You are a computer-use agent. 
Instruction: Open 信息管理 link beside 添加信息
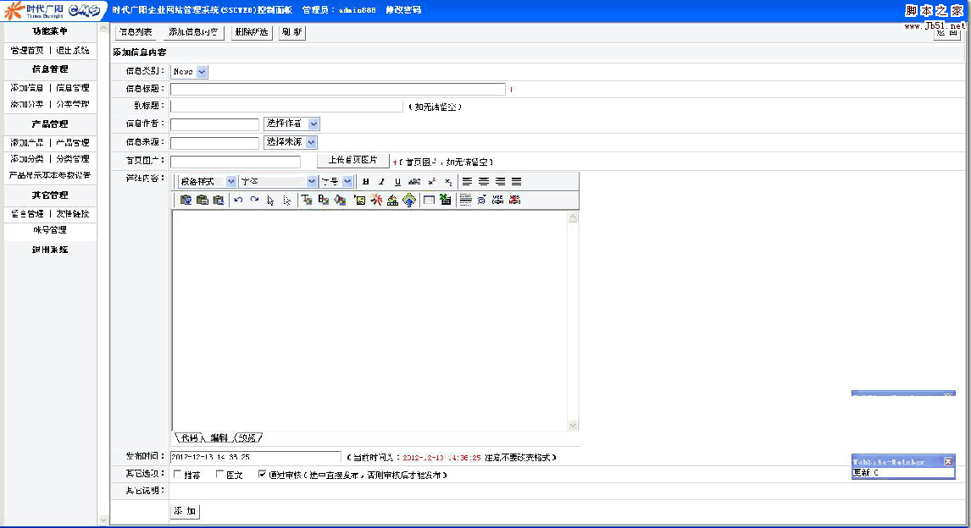point(73,88)
